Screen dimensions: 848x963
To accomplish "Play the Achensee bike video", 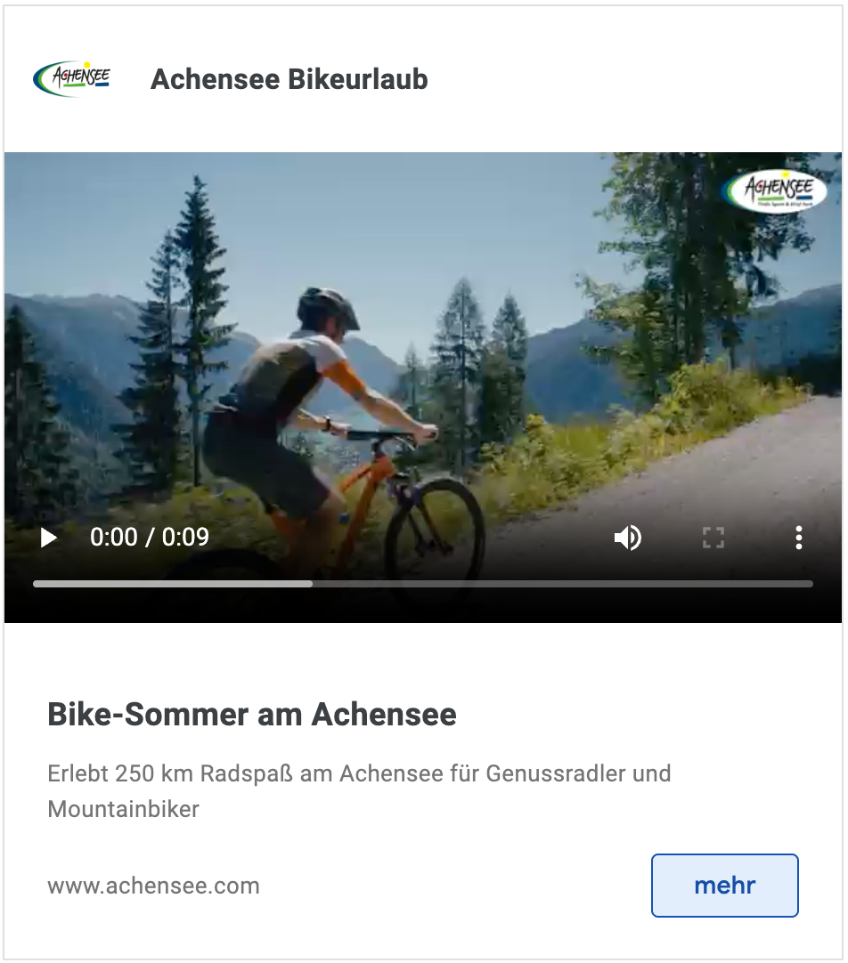I will 48,538.
